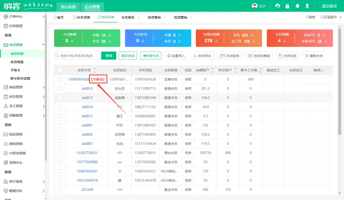Tick checkbox for member xtd014

(60, 107)
